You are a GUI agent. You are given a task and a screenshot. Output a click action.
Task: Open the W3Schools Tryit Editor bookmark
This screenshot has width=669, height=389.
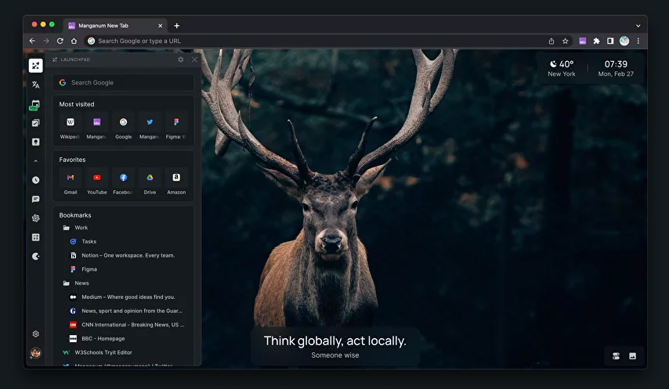(x=97, y=353)
